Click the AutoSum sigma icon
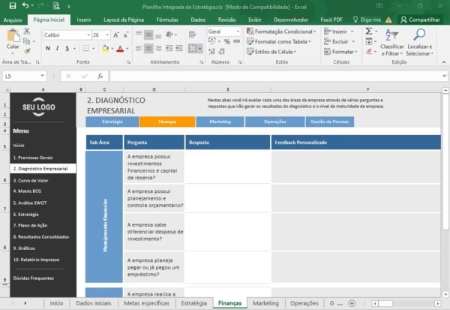 click(369, 31)
